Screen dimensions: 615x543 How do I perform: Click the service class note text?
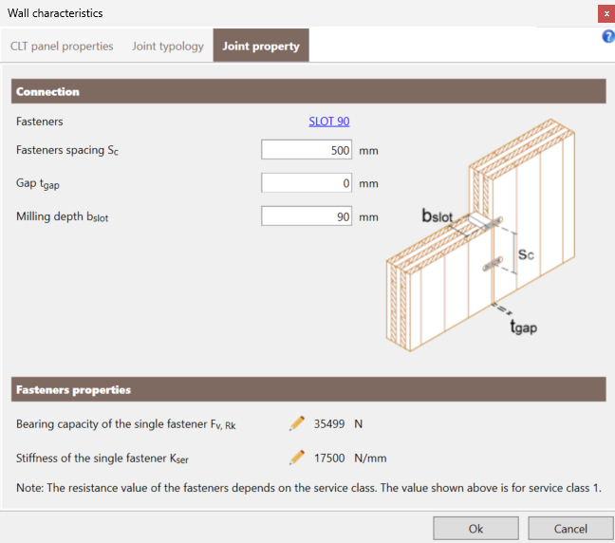point(308,488)
